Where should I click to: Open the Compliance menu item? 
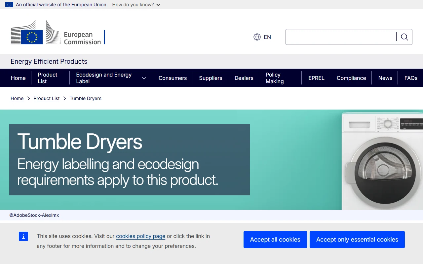[x=351, y=78]
